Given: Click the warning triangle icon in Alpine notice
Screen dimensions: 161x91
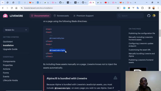Looking at the screenshot, I should (115, 78).
